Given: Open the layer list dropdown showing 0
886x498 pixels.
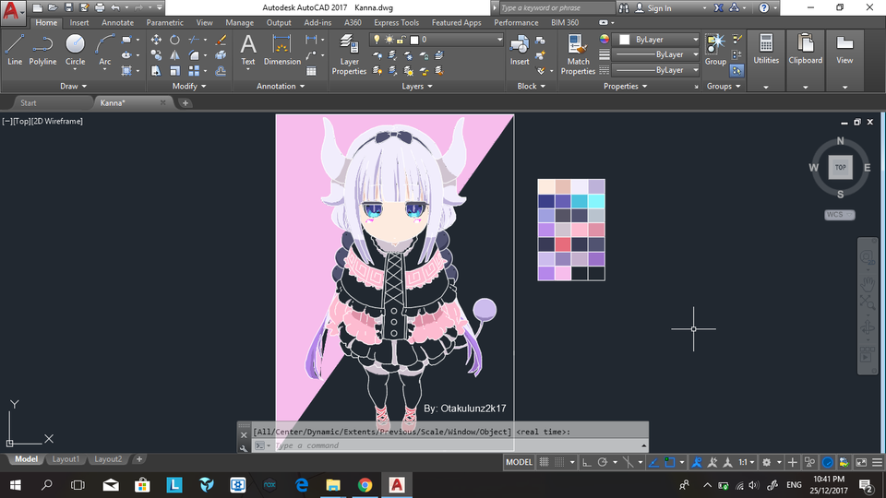Looking at the screenshot, I should [437, 40].
